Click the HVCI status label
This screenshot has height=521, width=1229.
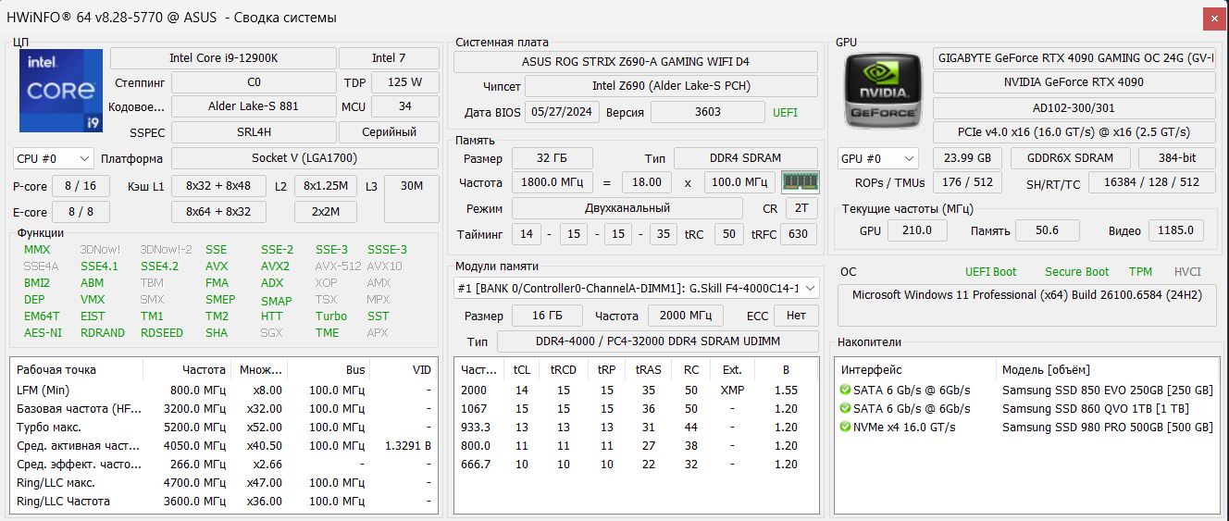(x=1187, y=272)
